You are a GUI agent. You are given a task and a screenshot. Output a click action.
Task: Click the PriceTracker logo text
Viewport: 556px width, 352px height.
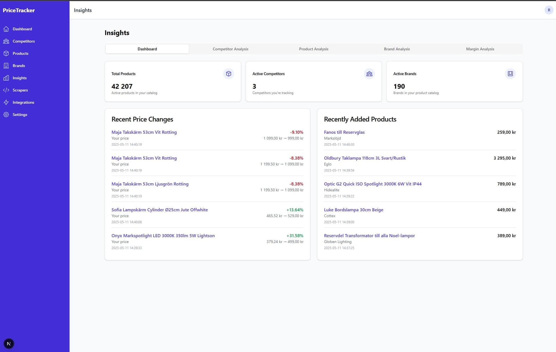point(19,10)
